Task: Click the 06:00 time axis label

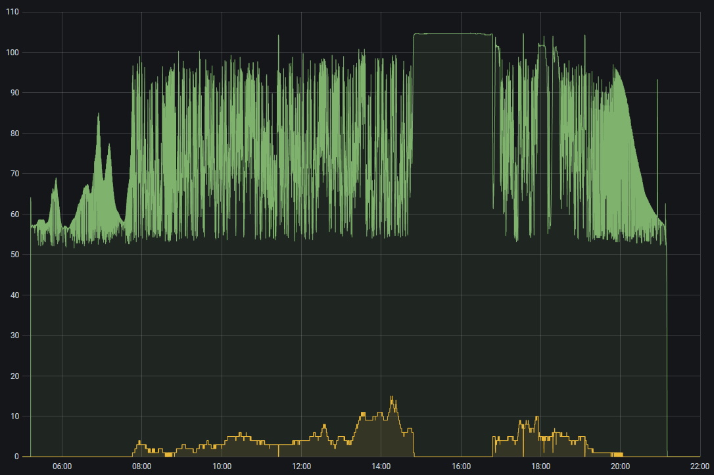Action: 62,466
